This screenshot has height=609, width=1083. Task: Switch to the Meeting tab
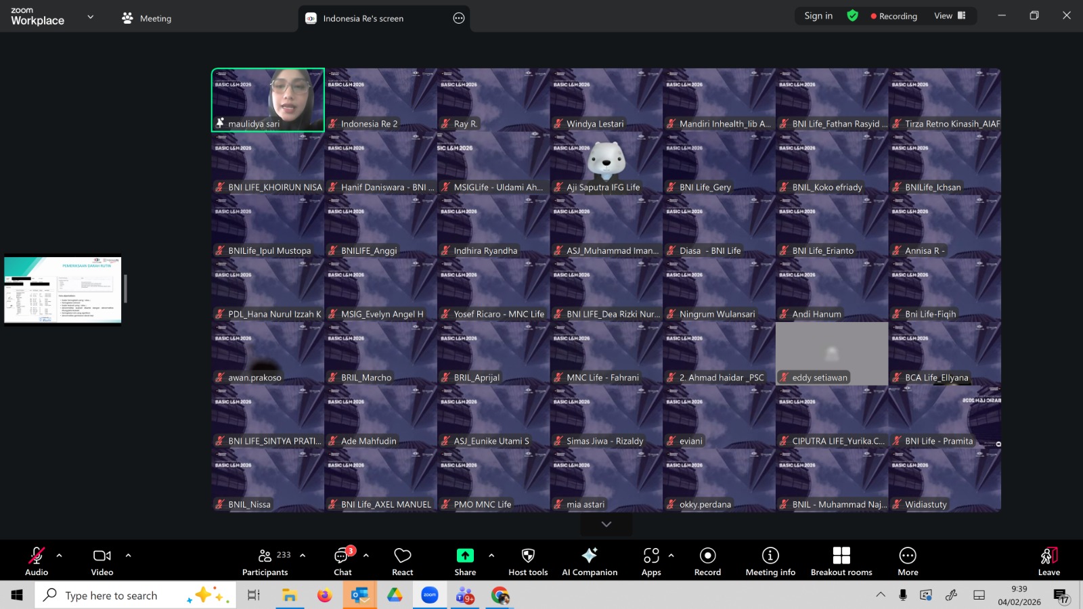(147, 18)
